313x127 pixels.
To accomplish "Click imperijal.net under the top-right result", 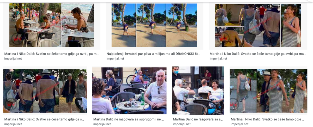I will coord(218,59).
